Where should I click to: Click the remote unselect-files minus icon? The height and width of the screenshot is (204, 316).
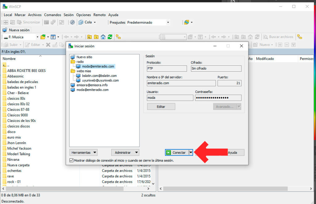[x=287, y=45]
